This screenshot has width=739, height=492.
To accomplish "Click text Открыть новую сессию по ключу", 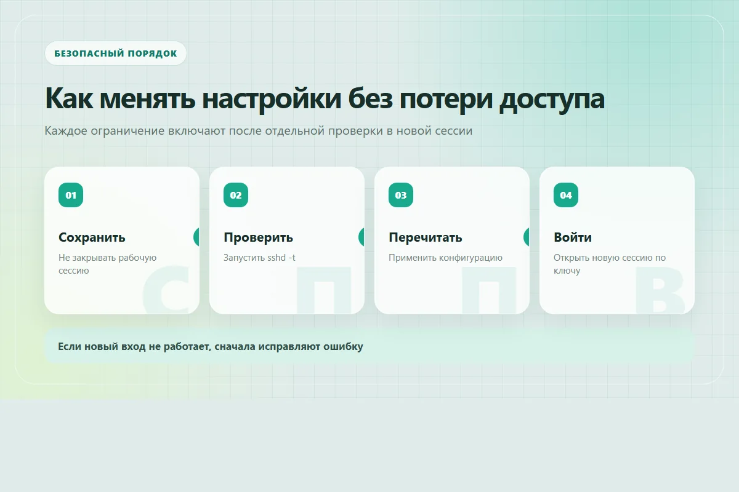I will click(610, 264).
